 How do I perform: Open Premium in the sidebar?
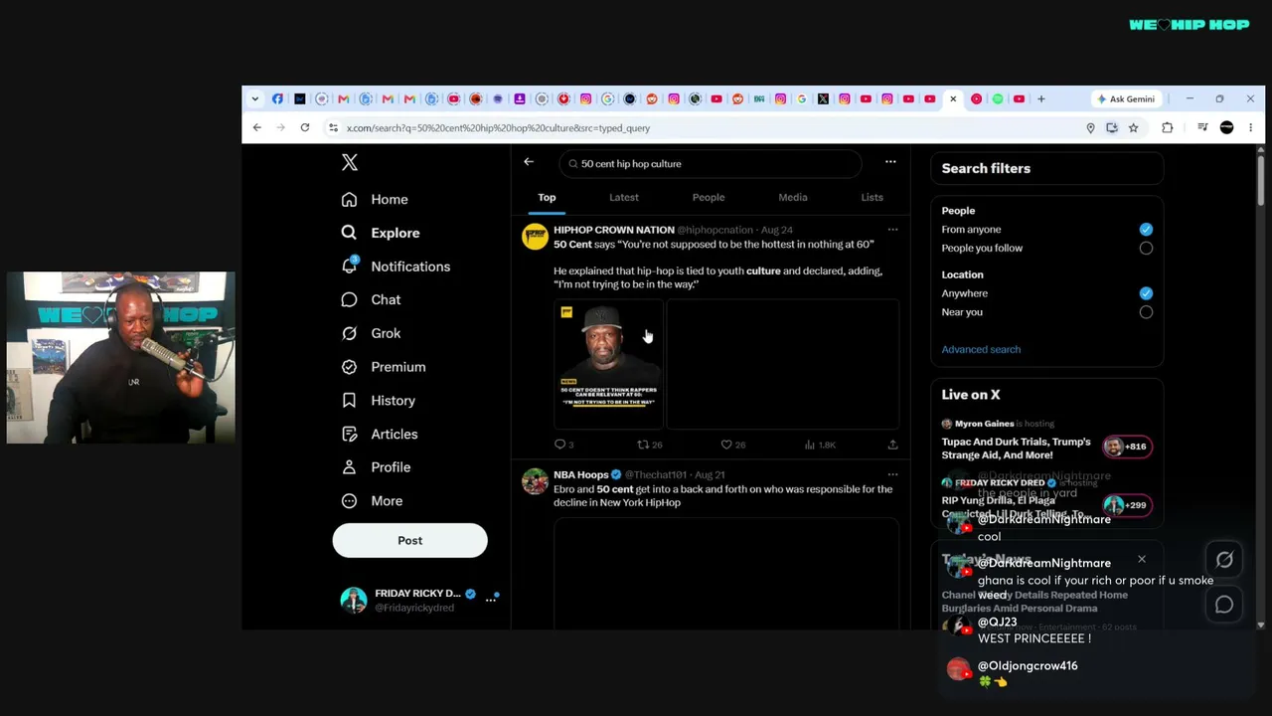(x=384, y=367)
